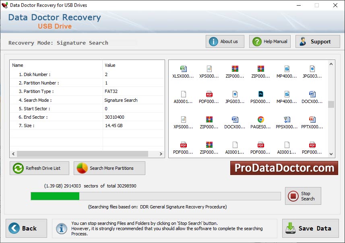Viewport: 345px width, 243px height.
Task: Select the PAGES file with Chrome icon
Action: click(260, 121)
